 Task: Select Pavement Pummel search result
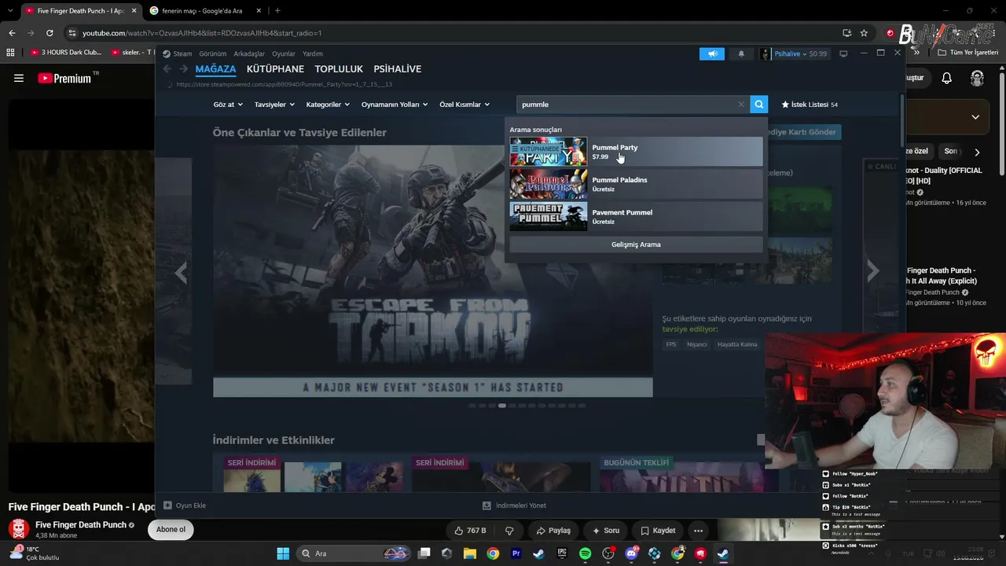coord(636,216)
